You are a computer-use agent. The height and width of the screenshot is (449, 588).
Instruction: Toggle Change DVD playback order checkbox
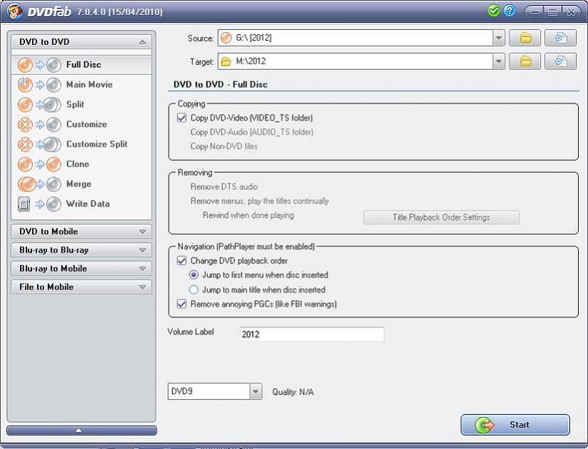(181, 261)
